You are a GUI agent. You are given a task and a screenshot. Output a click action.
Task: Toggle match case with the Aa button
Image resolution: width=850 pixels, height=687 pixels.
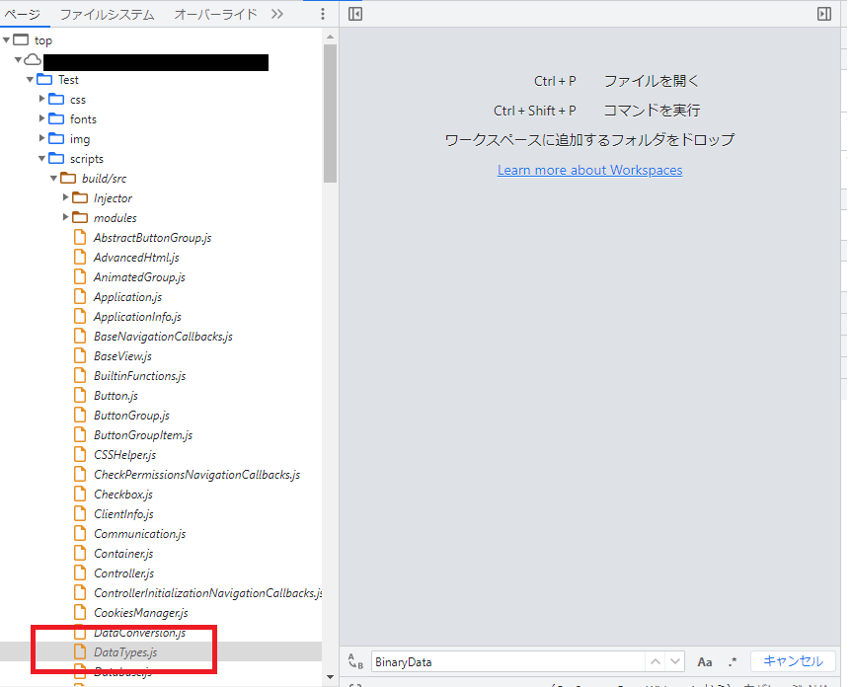coord(704,661)
